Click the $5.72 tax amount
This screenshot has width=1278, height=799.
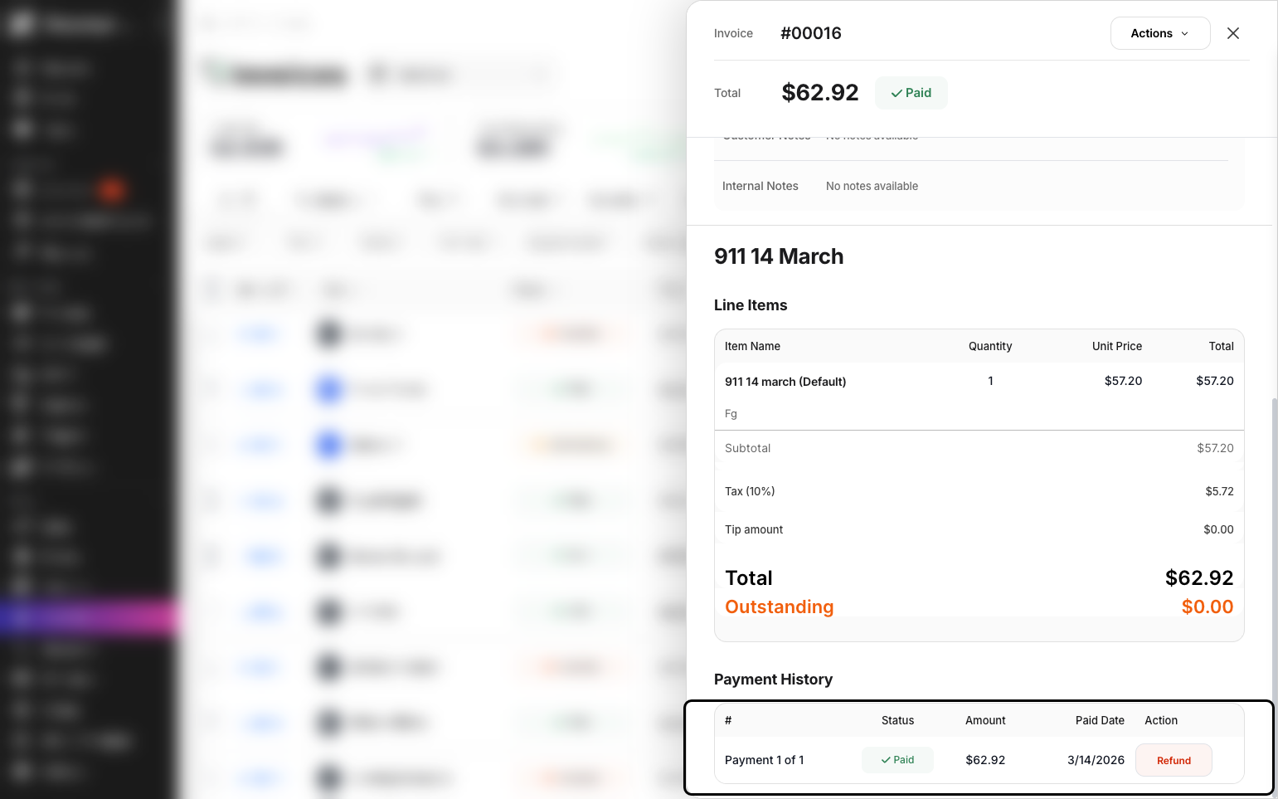coord(1219,491)
